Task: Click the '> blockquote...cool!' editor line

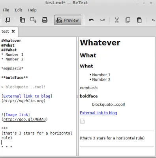Action: coord(23,87)
